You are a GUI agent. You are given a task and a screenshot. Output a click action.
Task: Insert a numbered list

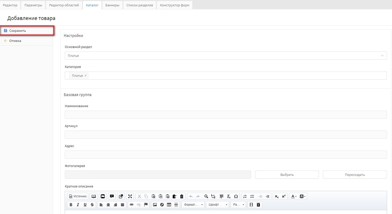pyautogui.click(x=245, y=196)
